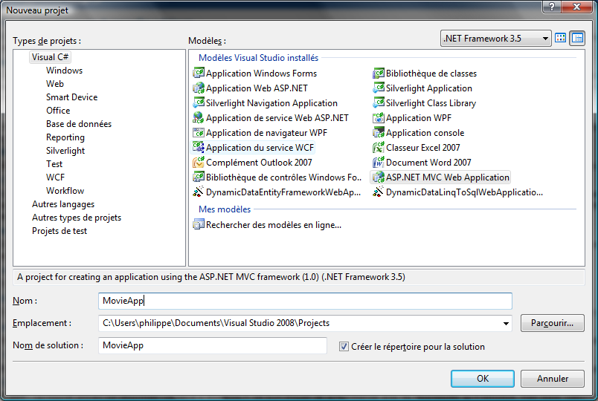598x401 pixels.
Task: Choose the Application console template icon
Action: tap(379, 133)
